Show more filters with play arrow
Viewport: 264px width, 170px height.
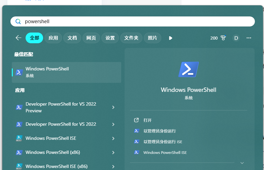170,38
